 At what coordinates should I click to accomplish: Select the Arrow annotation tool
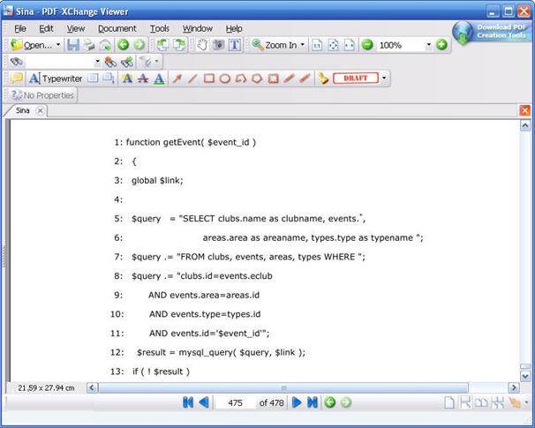point(177,79)
